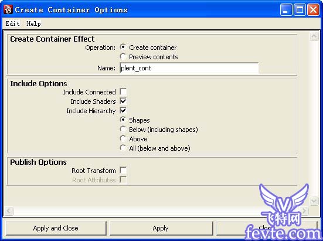The image size is (323, 241).
Task: Click the Apply and Close button
Action: (56, 228)
